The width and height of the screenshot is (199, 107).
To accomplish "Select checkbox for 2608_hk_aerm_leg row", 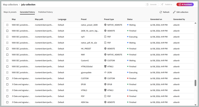I will point(7,31).
